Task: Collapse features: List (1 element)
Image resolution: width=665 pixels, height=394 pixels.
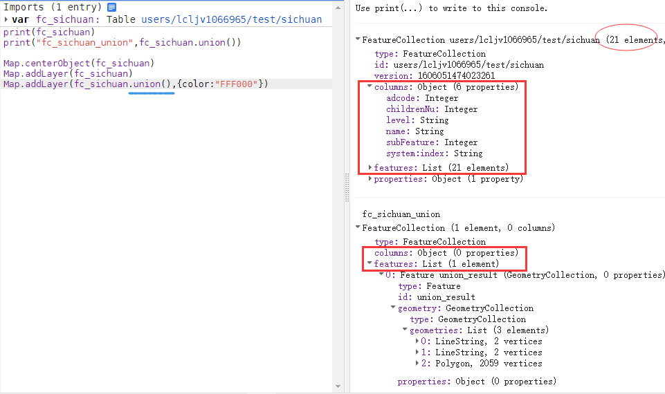Action: tap(370, 263)
